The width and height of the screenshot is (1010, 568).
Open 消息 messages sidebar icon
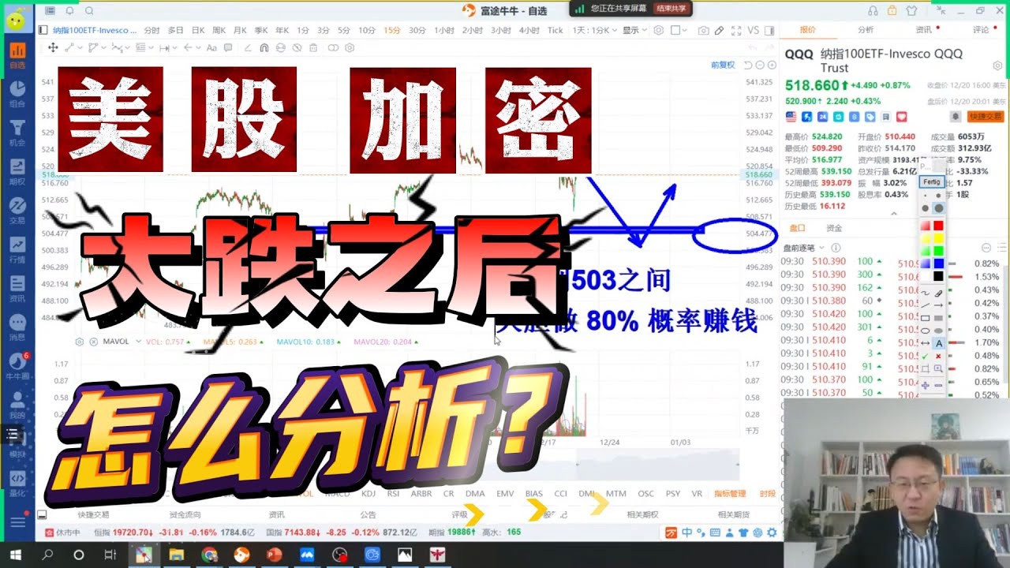tap(17, 327)
